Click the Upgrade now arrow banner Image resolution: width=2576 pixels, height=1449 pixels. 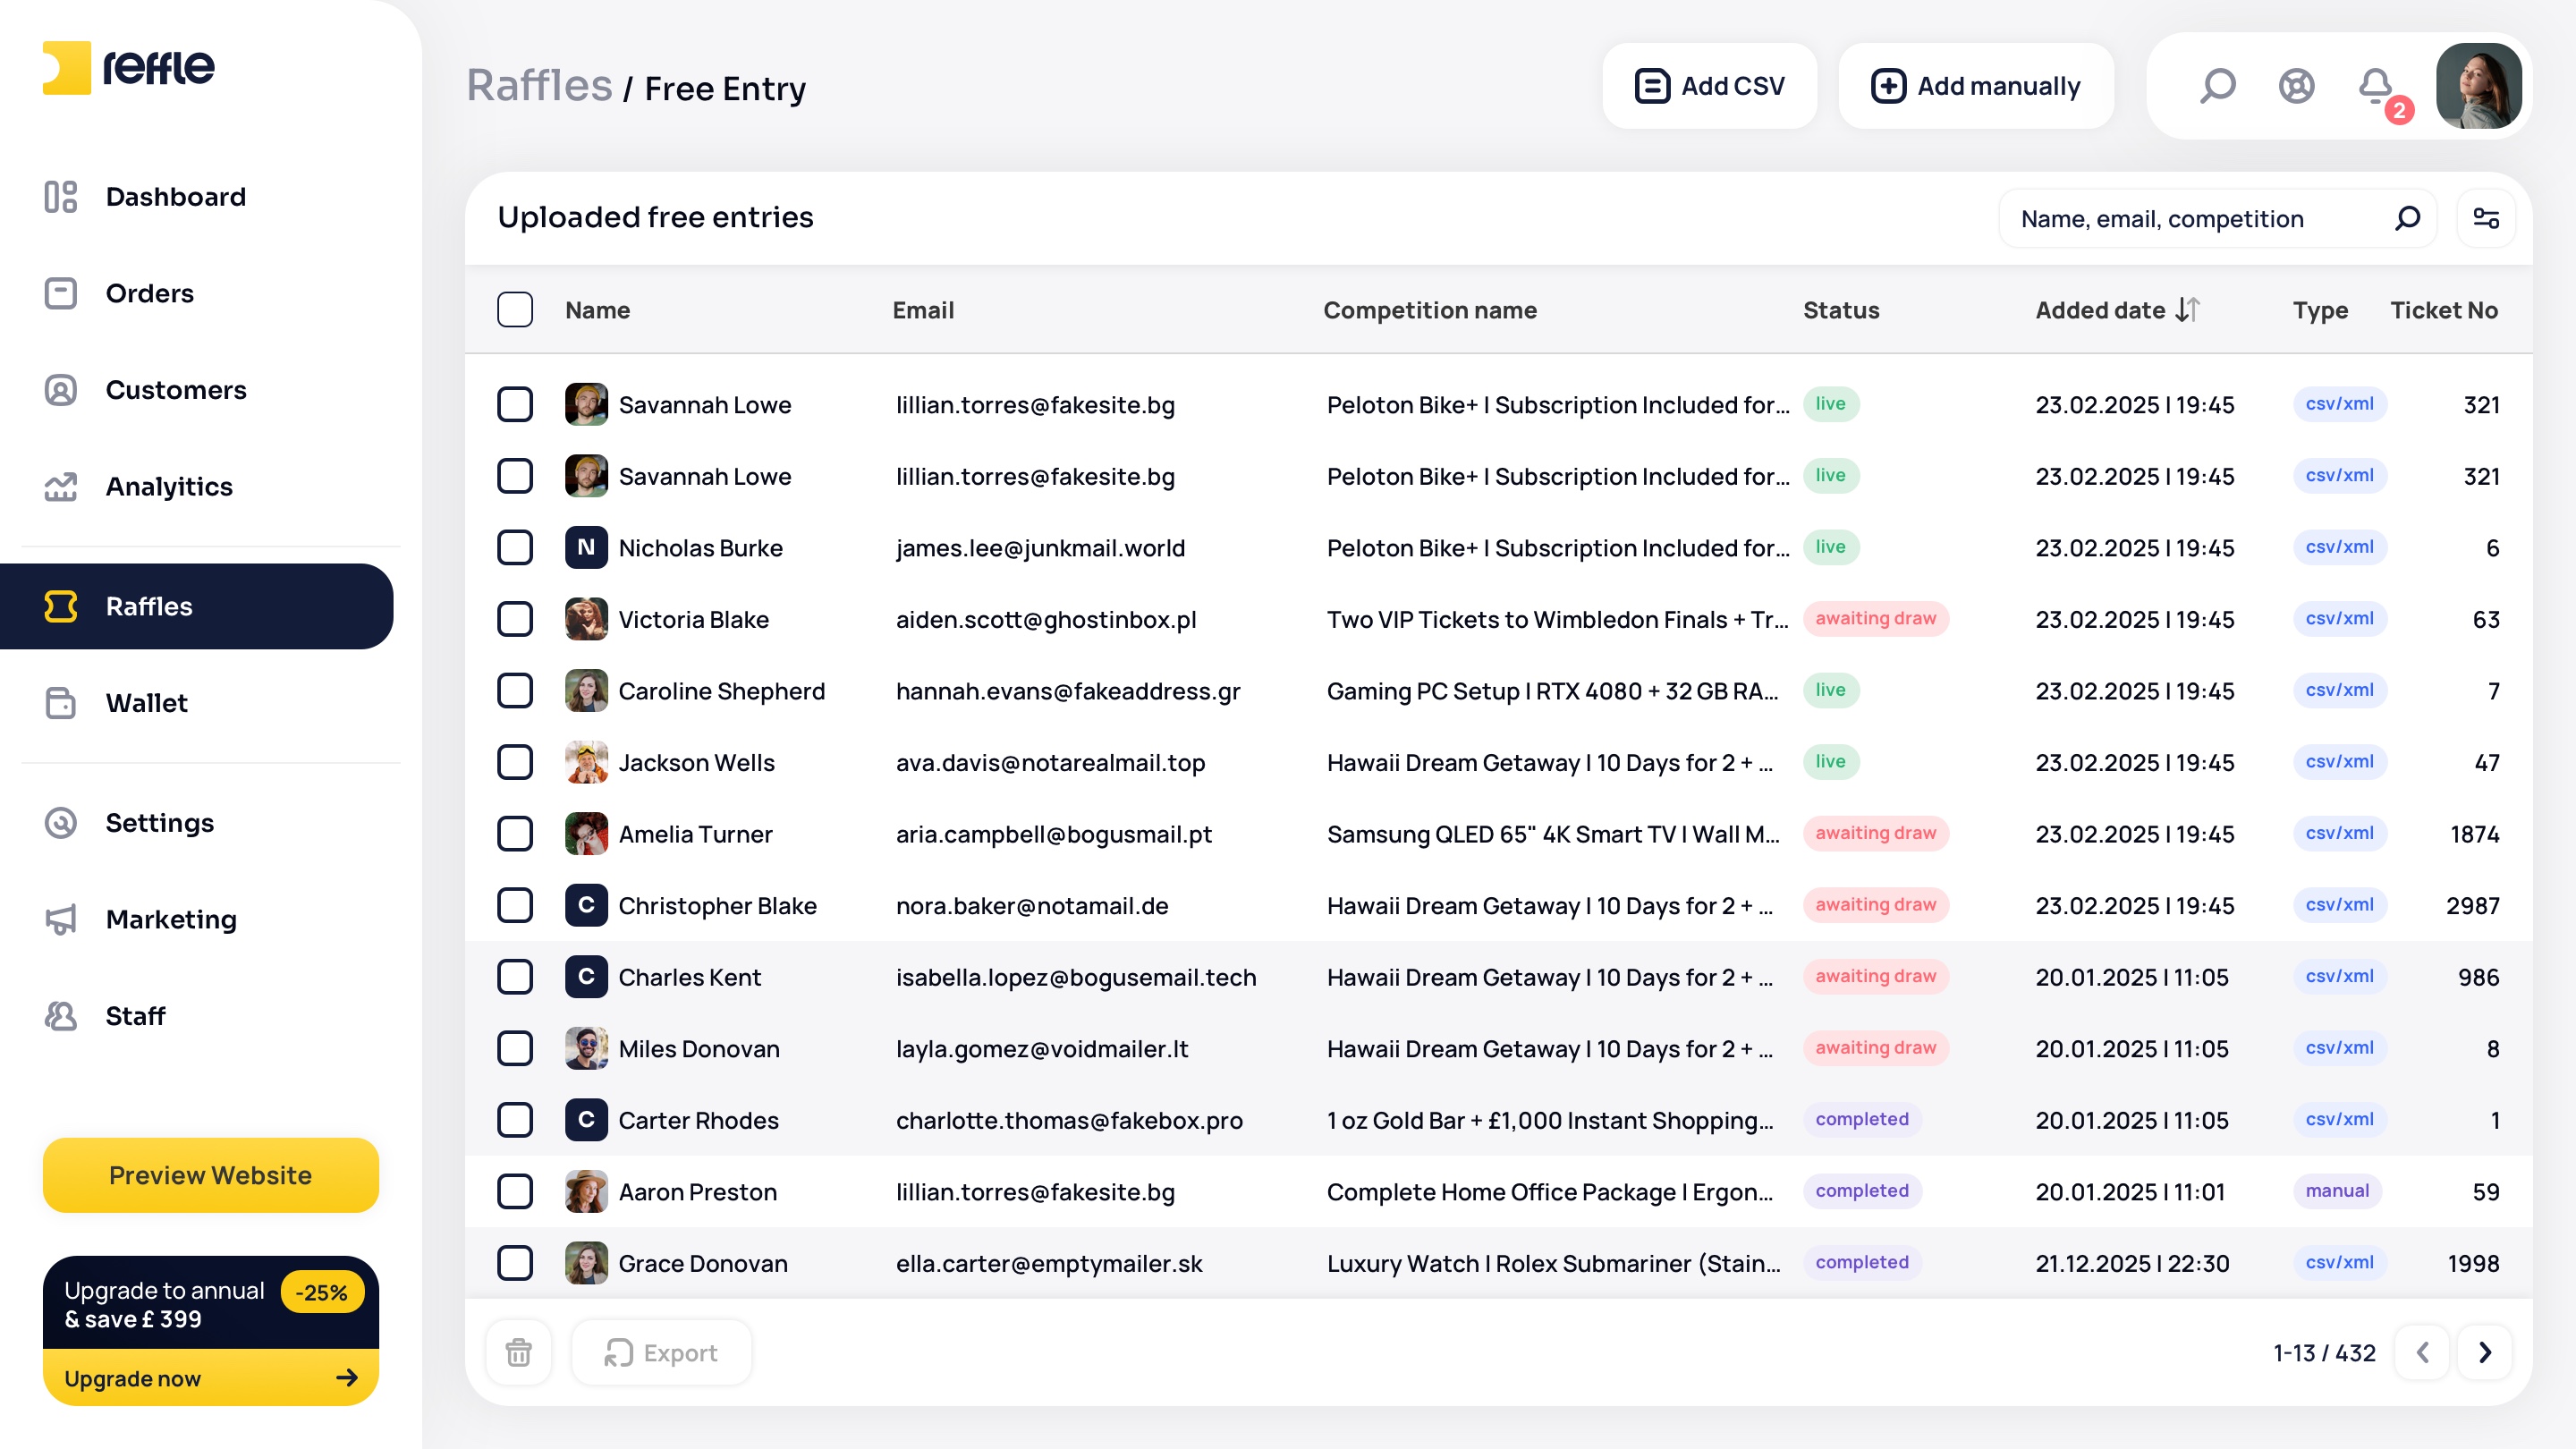coord(211,1378)
